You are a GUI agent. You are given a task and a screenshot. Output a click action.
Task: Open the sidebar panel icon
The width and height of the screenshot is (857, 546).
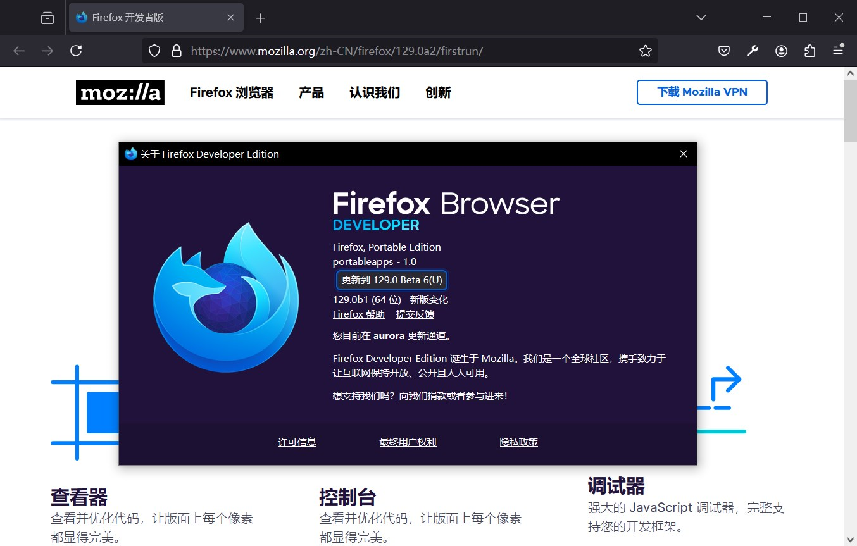pyautogui.click(x=47, y=17)
